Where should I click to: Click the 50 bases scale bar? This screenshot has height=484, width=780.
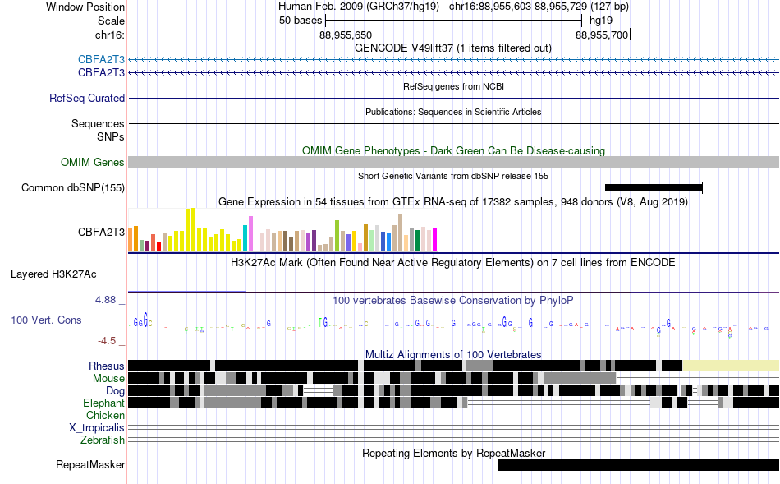point(453,21)
